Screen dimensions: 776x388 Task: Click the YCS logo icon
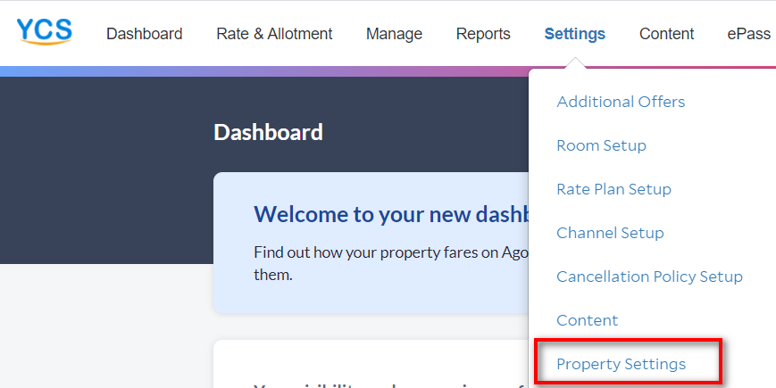[x=45, y=31]
